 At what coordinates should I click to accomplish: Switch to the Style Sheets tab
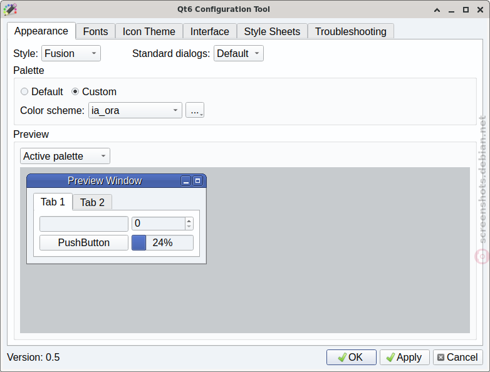272,31
